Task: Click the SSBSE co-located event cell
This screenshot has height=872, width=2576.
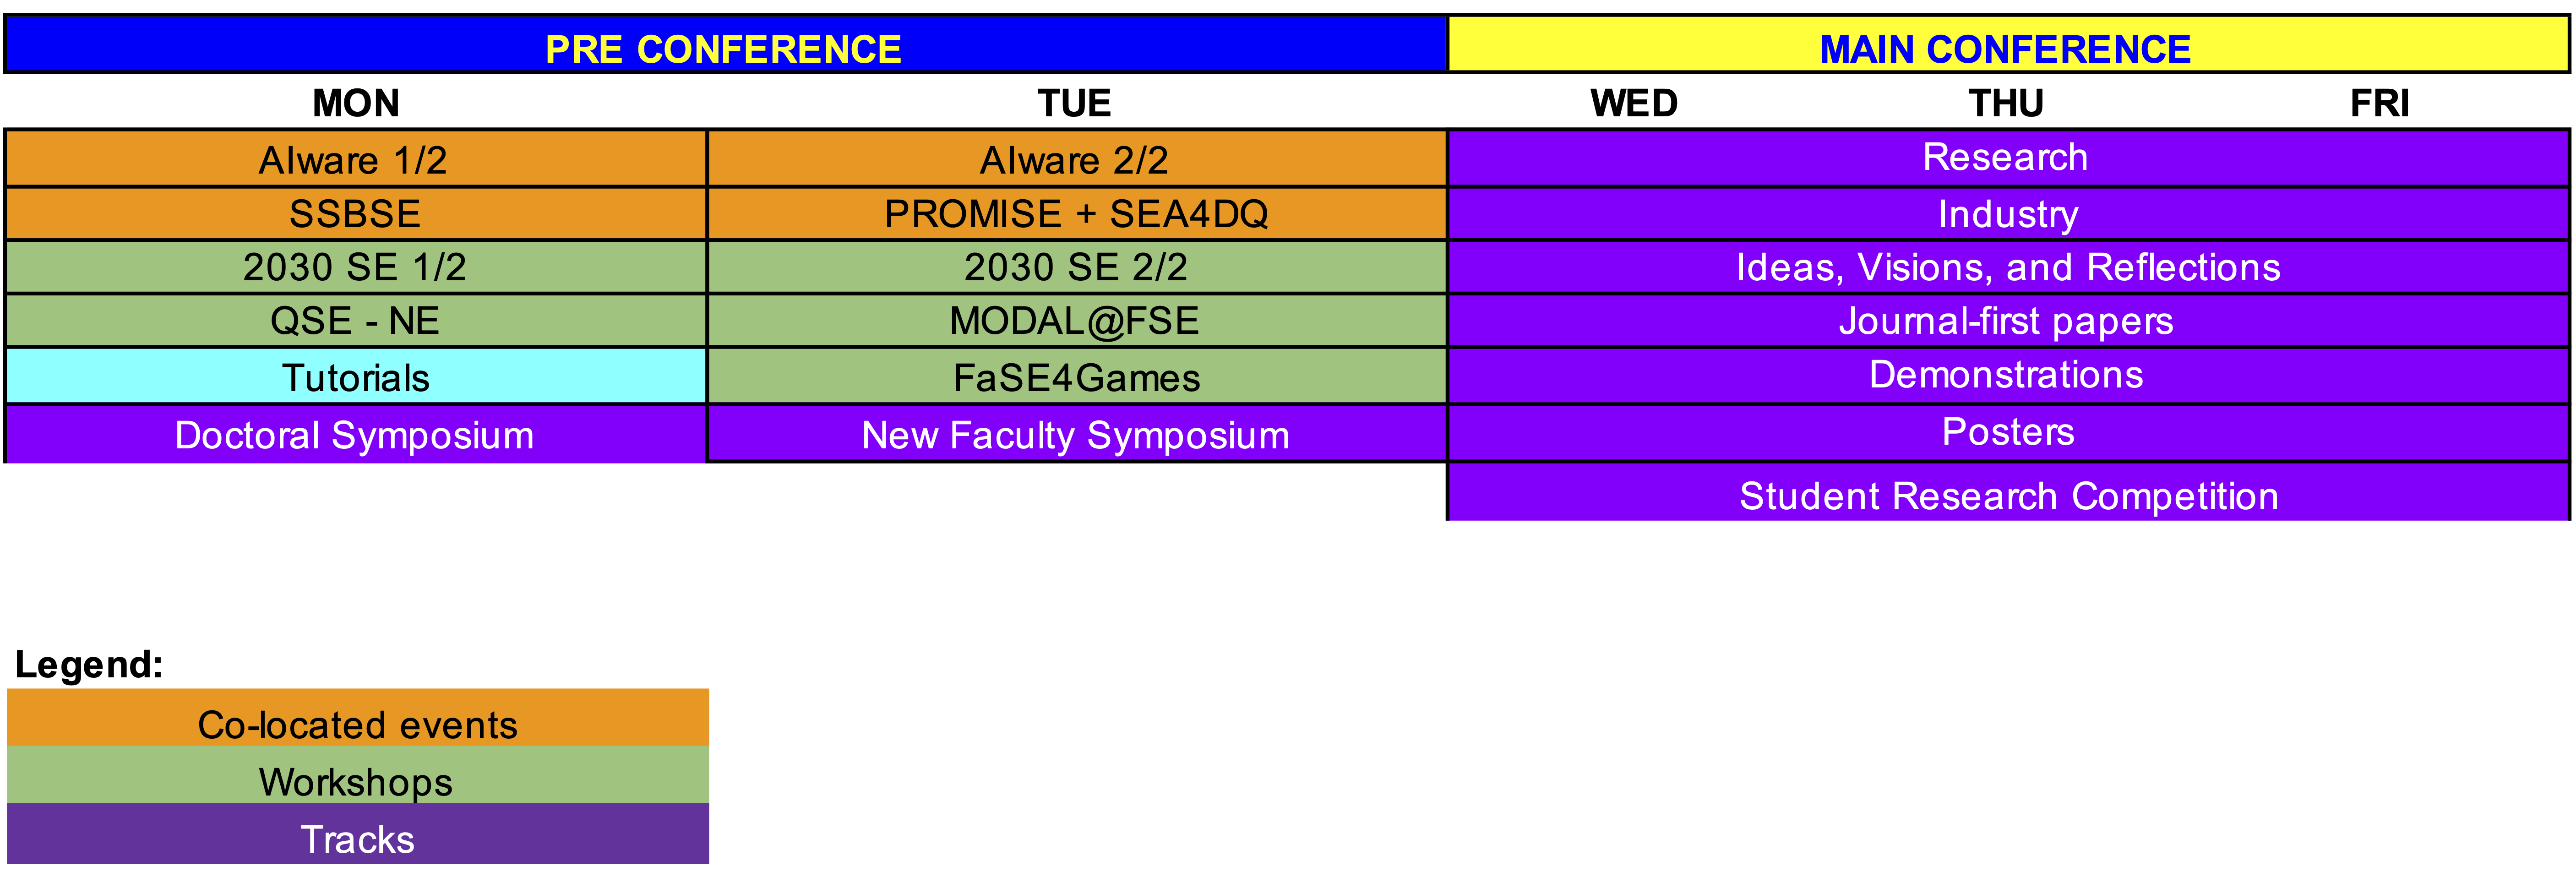Action: click(x=356, y=213)
